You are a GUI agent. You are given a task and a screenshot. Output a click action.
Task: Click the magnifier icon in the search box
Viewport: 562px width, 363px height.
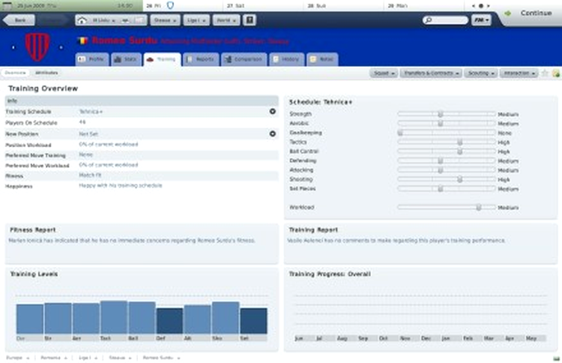(x=429, y=20)
